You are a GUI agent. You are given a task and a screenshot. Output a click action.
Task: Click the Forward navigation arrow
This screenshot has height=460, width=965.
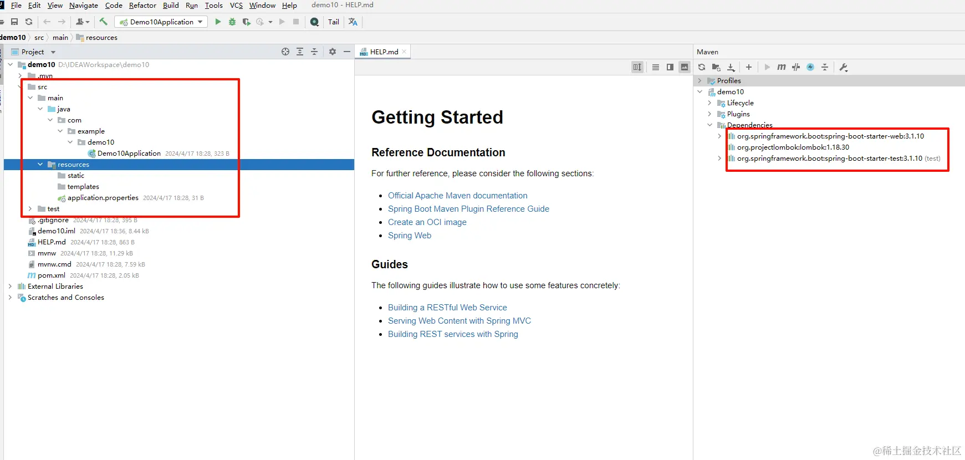[x=62, y=22]
